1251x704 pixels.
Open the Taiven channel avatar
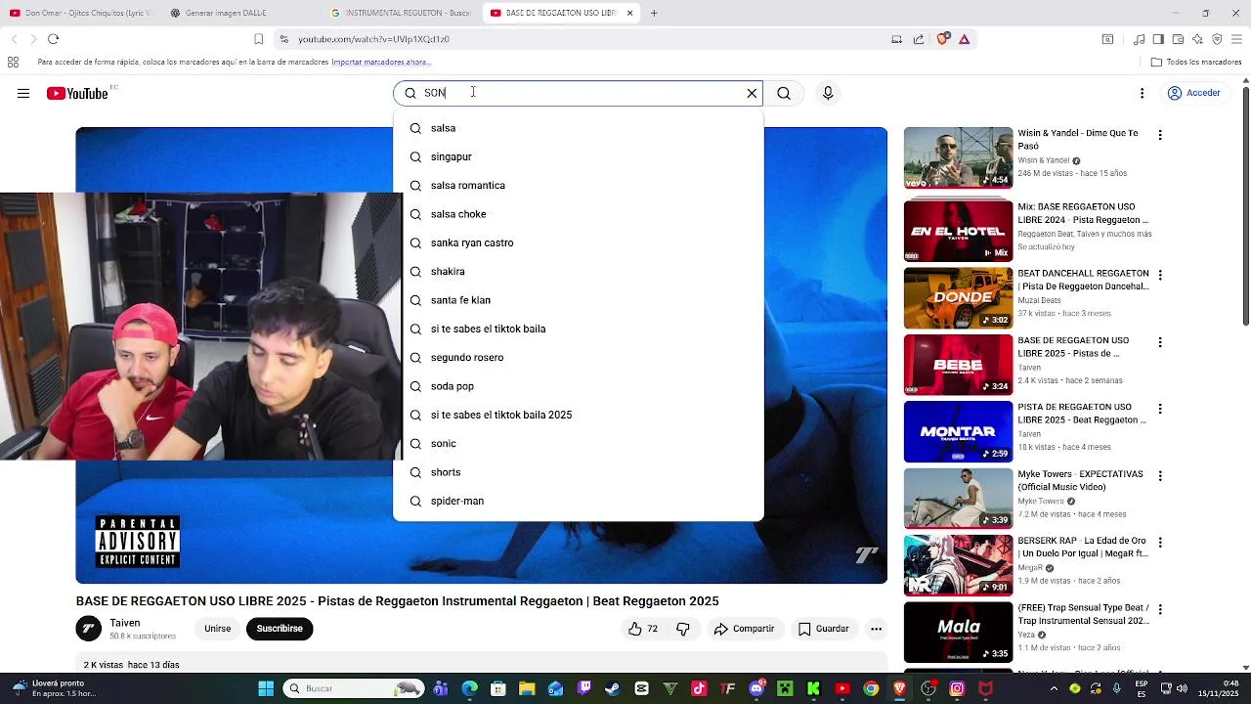point(89,629)
